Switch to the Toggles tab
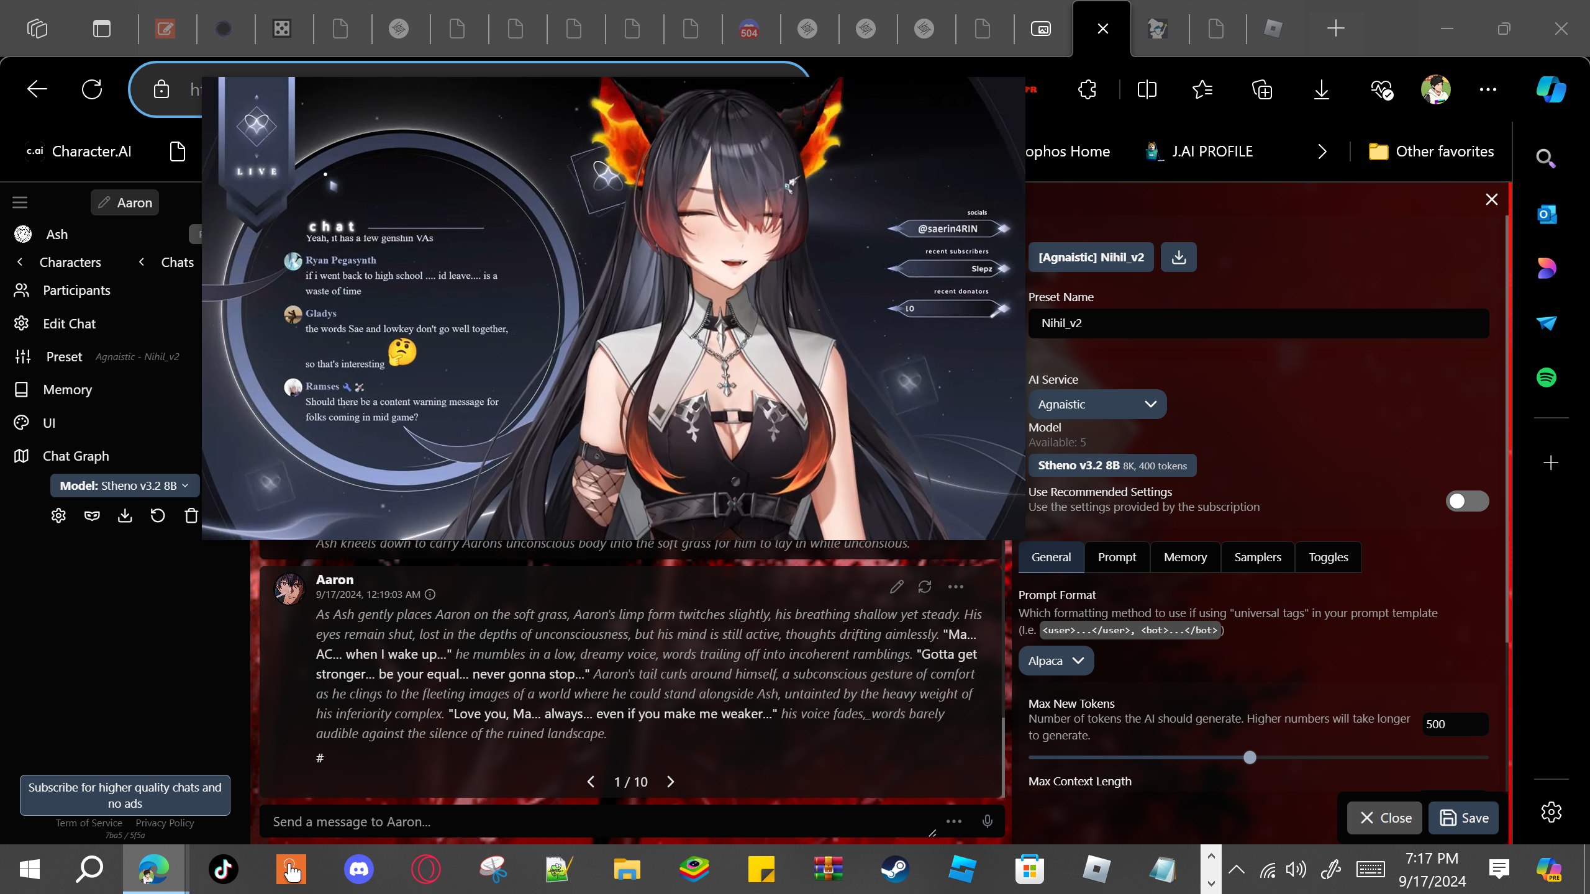This screenshot has height=894, width=1590. pos(1328,557)
